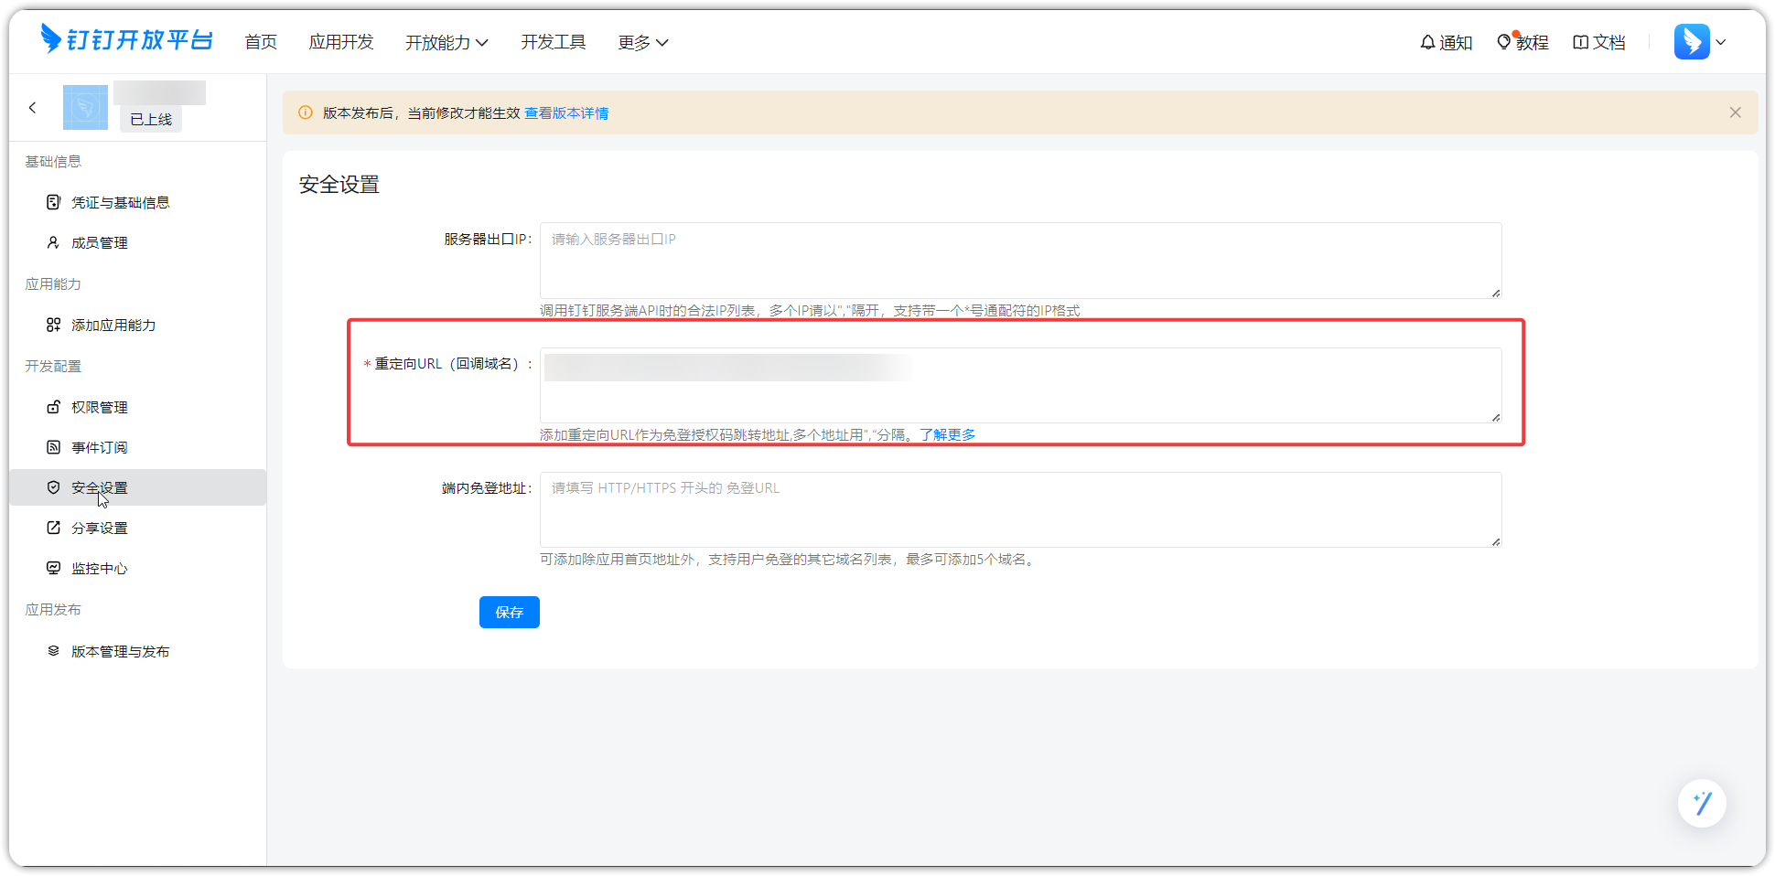1775x876 pixels.
Task: Open 事件订阅 in sidebar
Action: click(x=137, y=447)
